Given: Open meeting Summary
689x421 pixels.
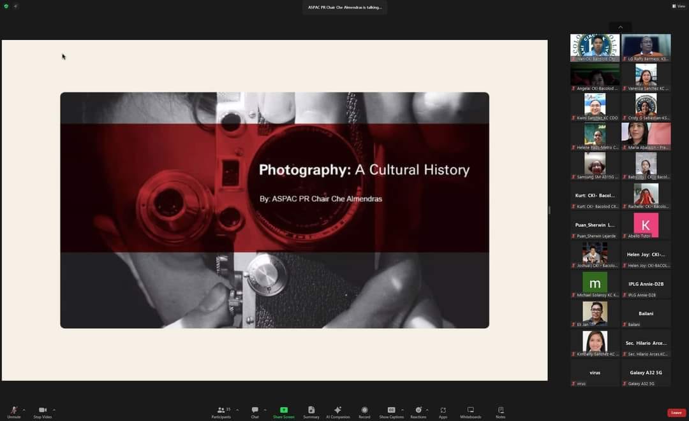Looking at the screenshot, I should pos(311,411).
